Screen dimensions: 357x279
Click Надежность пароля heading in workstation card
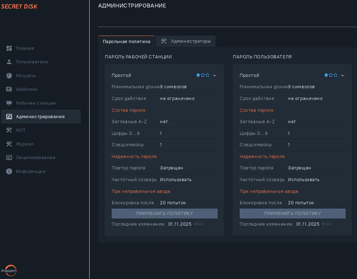pyautogui.click(x=134, y=156)
